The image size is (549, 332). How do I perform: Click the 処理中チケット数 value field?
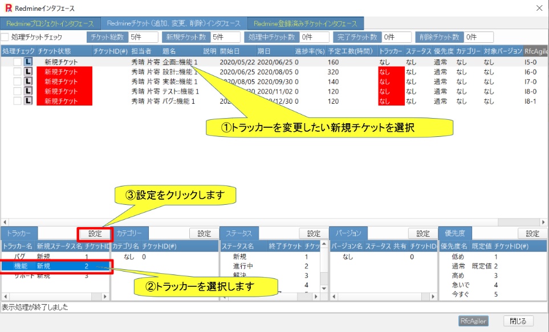pos(315,37)
